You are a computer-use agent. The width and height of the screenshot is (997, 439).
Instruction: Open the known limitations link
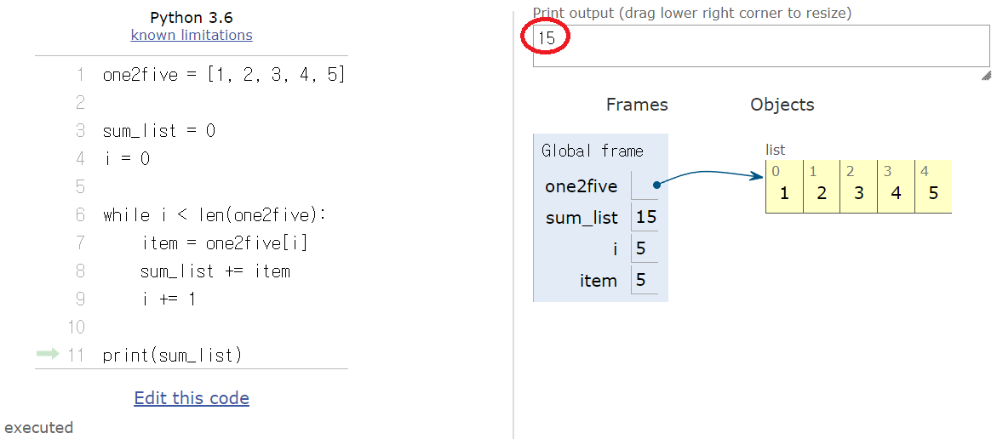[192, 35]
